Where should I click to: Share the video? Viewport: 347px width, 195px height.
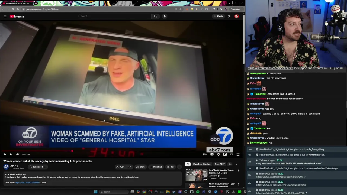[x=140, y=167]
